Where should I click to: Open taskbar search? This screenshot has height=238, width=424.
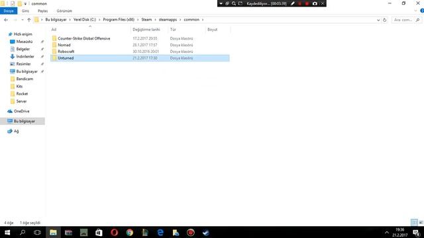23,232
